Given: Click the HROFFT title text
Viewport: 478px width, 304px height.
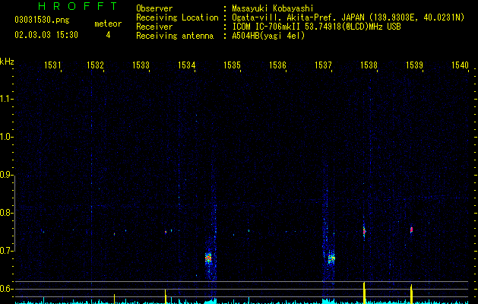Looking at the screenshot, I should tap(78, 6).
